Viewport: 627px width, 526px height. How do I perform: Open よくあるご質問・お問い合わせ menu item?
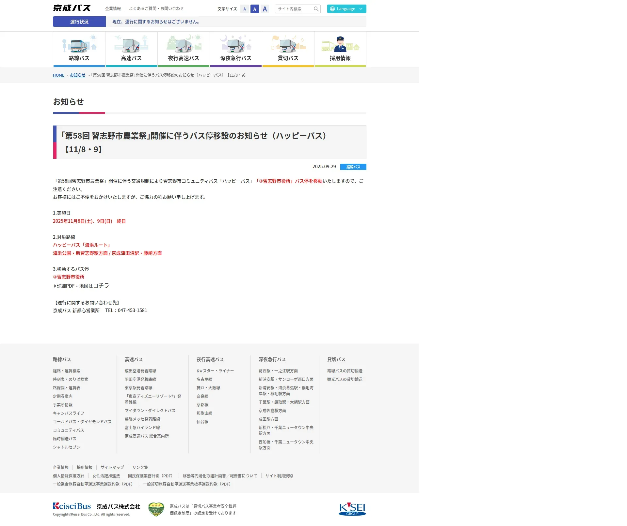point(156,8)
